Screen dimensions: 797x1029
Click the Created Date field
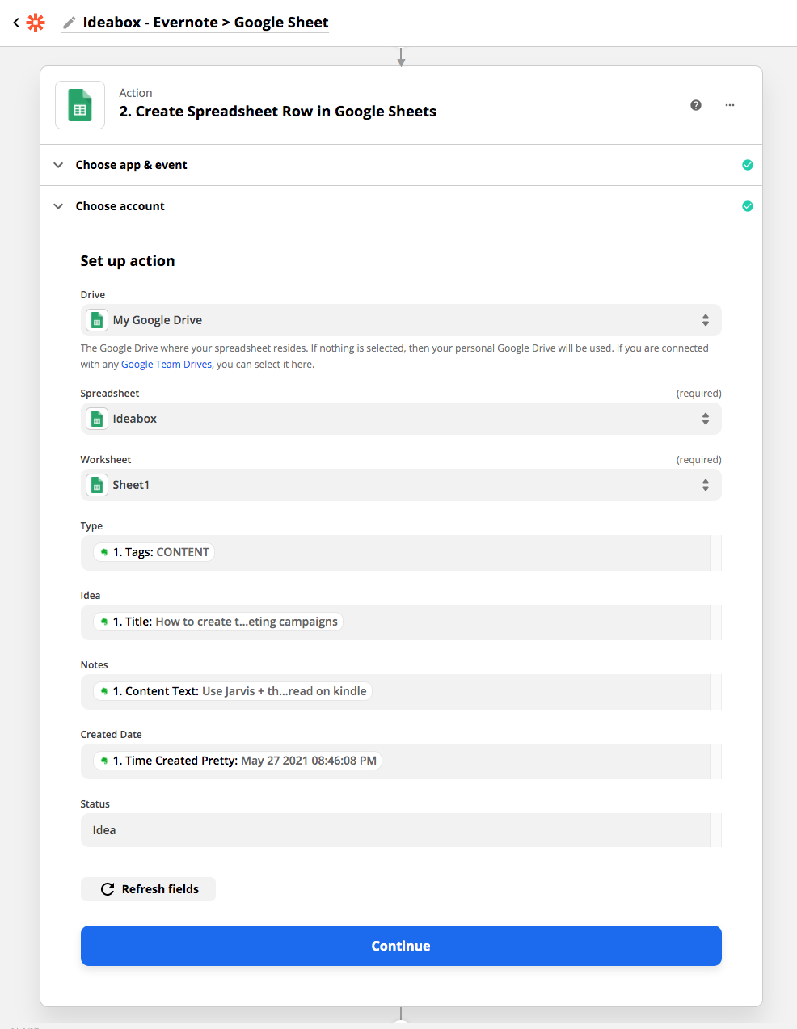click(395, 761)
